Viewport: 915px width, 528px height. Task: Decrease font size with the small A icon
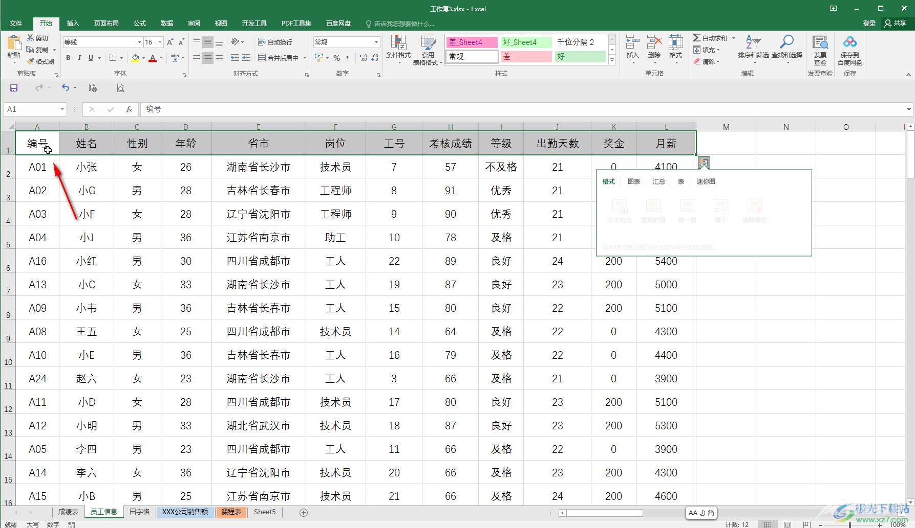coord(181,42)
